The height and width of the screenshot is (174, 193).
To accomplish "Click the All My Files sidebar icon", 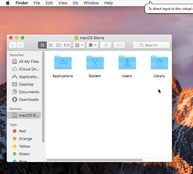I will tap(15, 61).
